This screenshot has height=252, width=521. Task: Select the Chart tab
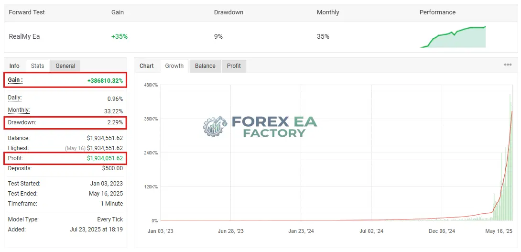point(147,66)
